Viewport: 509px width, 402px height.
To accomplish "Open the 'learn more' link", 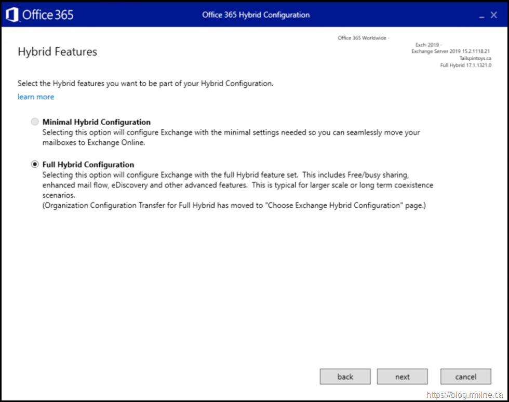I will point(35,97).
